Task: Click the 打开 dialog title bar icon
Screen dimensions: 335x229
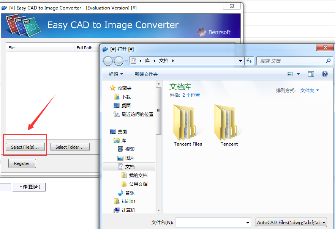Action: [105, 49]
